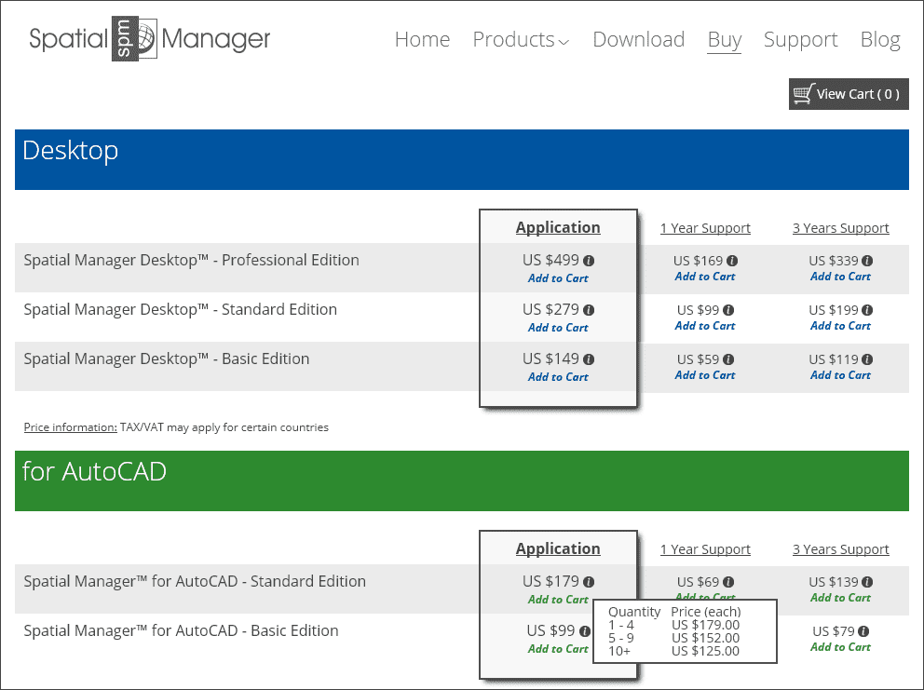Click the View Cart ( 0 ) button
924x690 pixels.
click(x=849, y=94)
